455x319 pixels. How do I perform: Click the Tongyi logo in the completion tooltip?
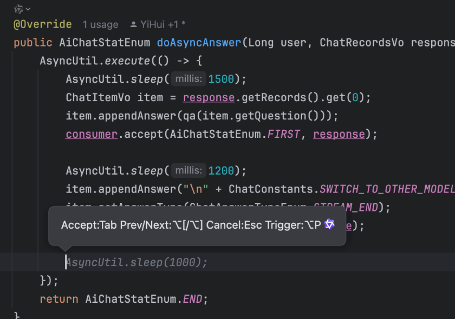pyautogui.click(x=329, y=224)
